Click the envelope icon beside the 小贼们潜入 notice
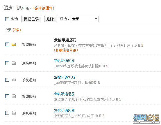This screenshot has height=125, width=161. coord(14,113)
